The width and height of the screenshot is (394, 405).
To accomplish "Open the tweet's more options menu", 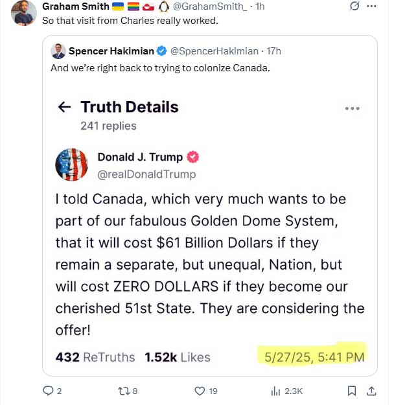I will (x=371, y=6).
